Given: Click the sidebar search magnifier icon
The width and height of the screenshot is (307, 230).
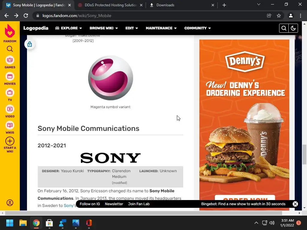Looking at the screenshot, I should pos(10,49).
